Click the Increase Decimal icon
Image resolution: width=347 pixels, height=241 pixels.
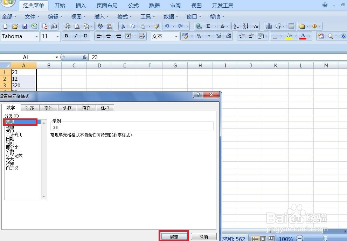coord(218,36)
